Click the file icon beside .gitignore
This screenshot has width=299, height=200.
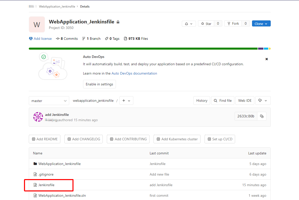pos(35,174)
